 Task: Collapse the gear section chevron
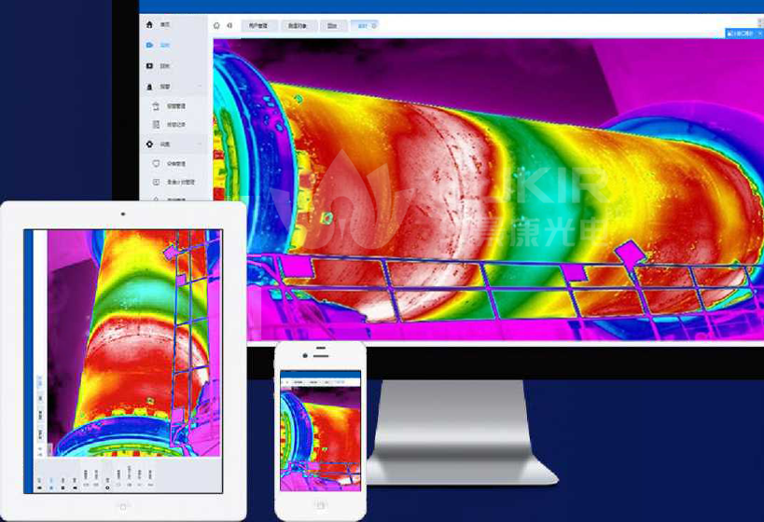(201, 144)
